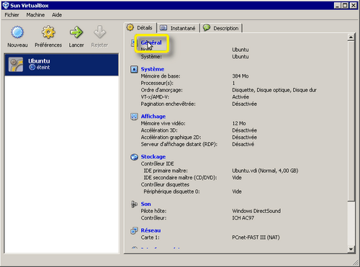
Task: Click the Mémoire vive vidéo value 12 Mo
Action: click(x=239, y=123)
